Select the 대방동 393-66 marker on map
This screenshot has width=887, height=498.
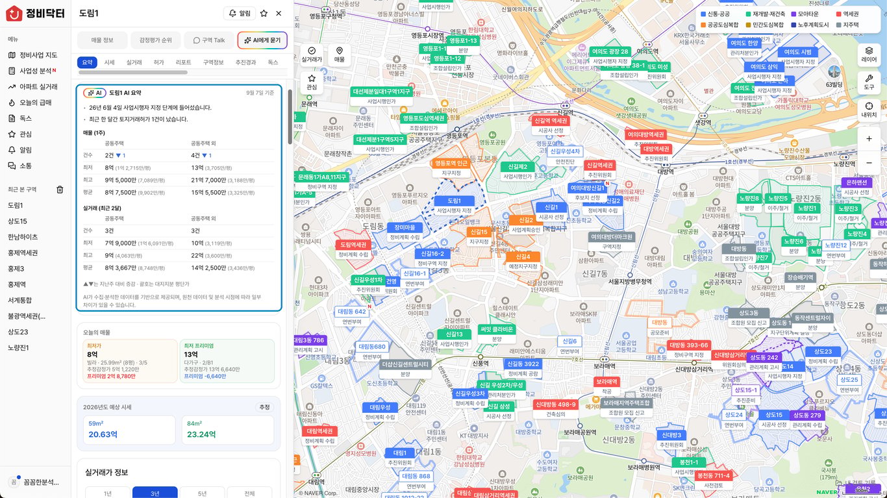click(689, 350)
